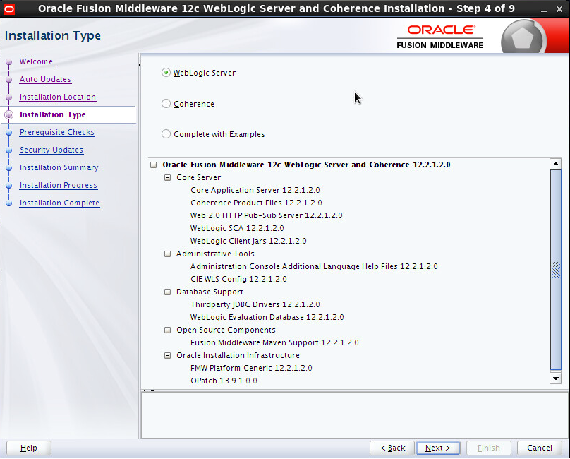
Task: Select the WebLogic Server radio button
Action: 166,73
